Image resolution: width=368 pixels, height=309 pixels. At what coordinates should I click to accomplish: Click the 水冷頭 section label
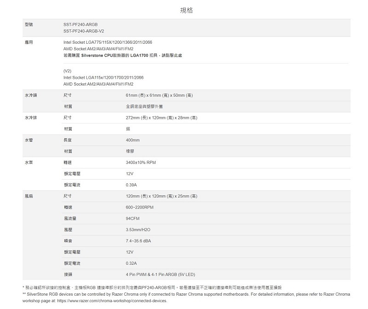(x=30, y=95)
